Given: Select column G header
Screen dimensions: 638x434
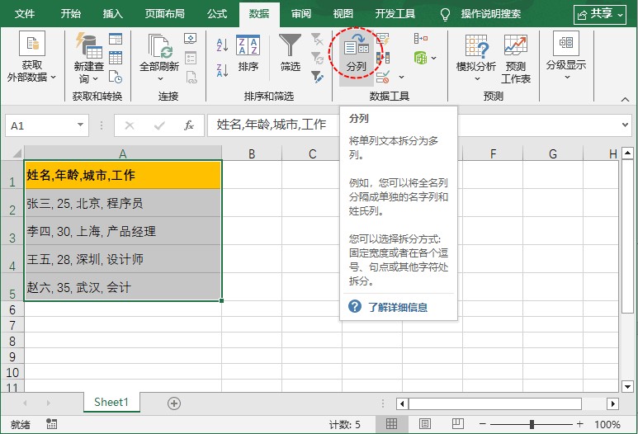Looking at the screenshot, I should pos(552,153).
